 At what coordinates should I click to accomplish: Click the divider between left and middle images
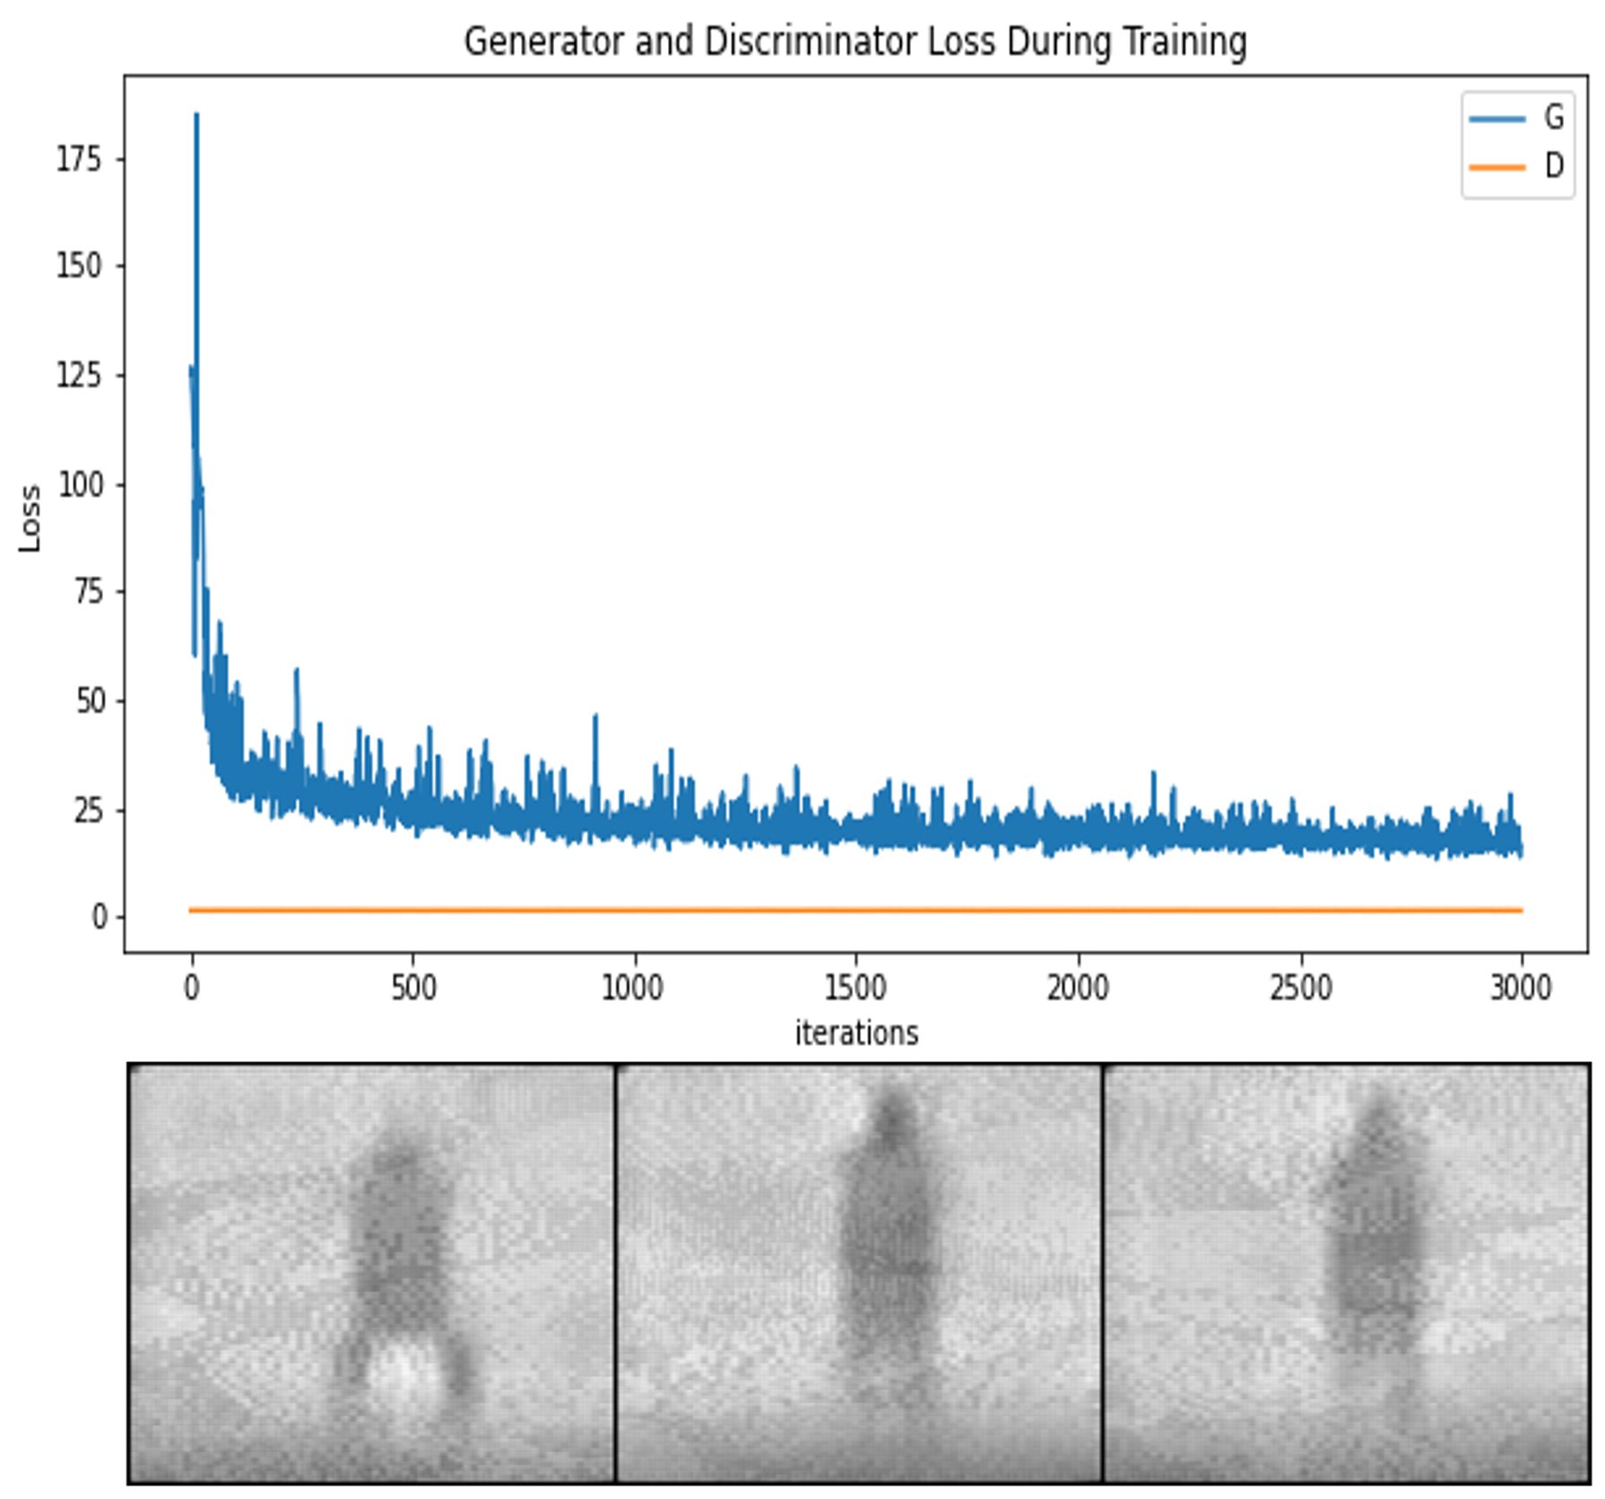coord(616,1272)
